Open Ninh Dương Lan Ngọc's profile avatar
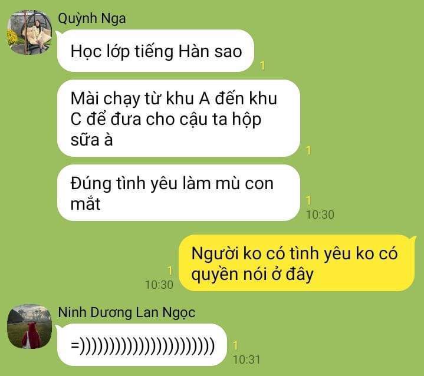The image size is (424, 376). click(29, 326)
